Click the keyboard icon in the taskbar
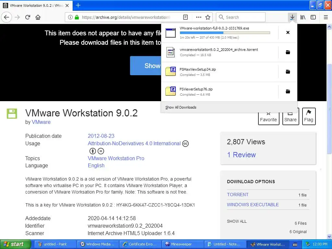The image size is (332, 249). (295, 244)
